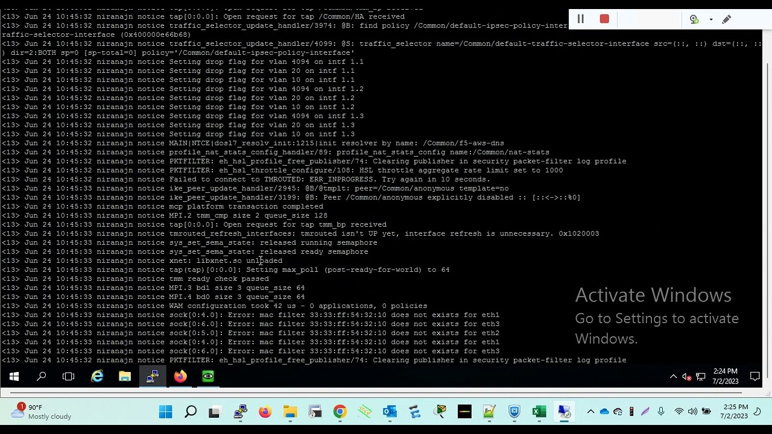The height and width of the screenshot is (434, 772).
Task: Open OneDrive cloud icon in system tray
Action: [x=604, y=412]
